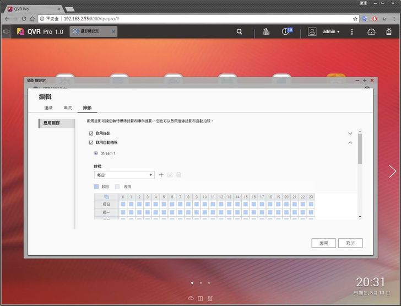Open the admin user dropdown
Viewport: 401px width, 306px height.
(330, 31)
